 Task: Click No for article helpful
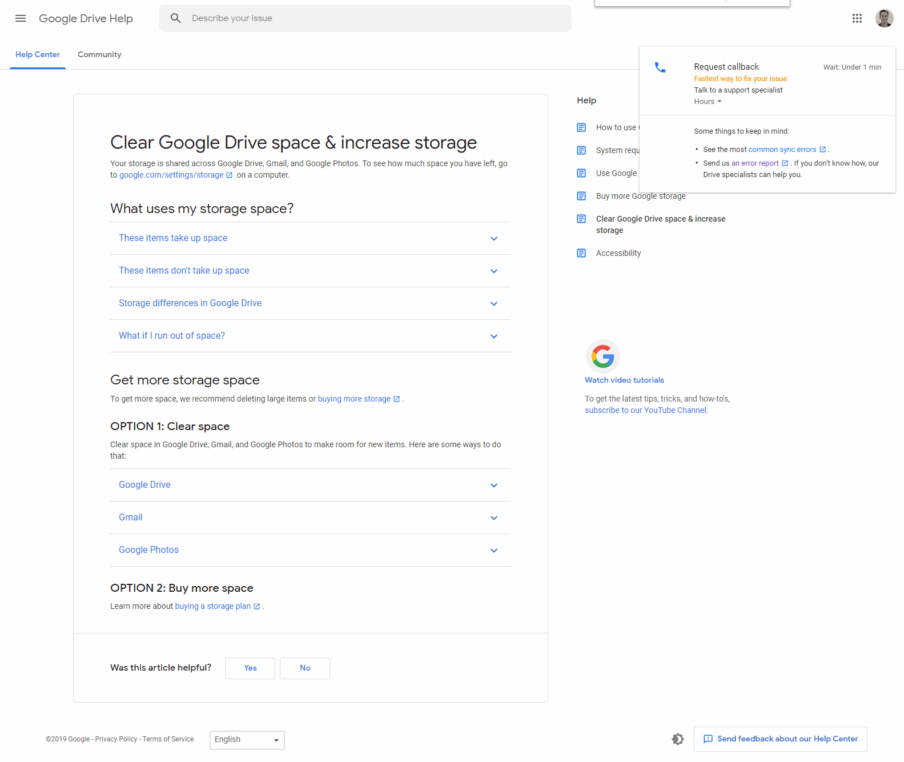coord(305,668)
